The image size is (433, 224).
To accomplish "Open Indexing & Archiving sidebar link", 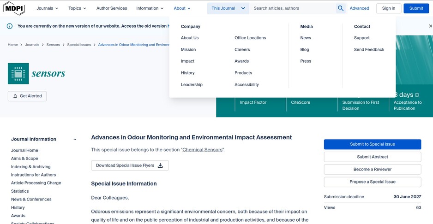I will coord(30,167).
